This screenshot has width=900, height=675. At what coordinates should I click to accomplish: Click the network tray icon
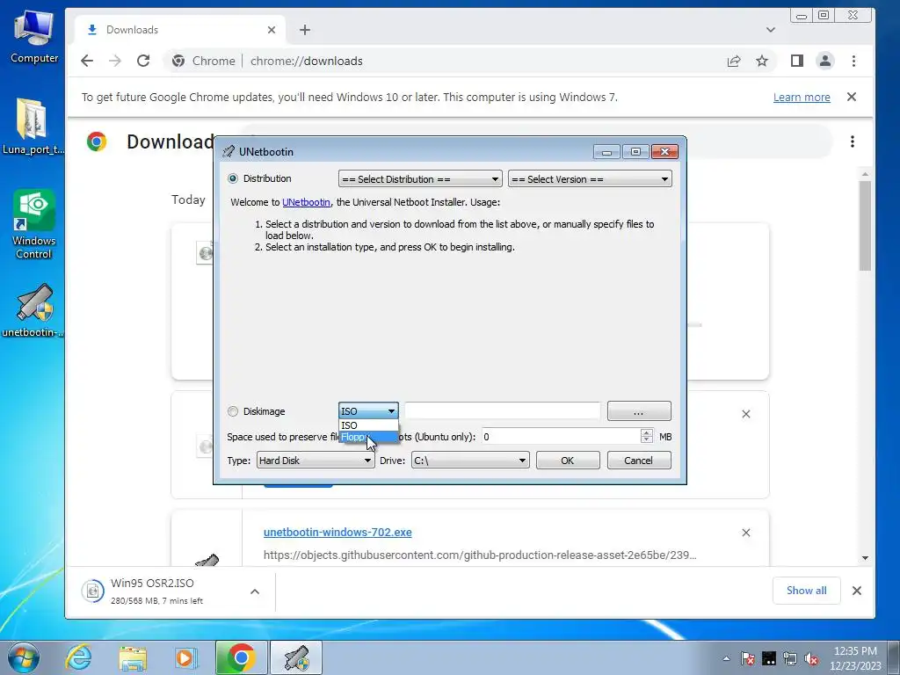790,658
